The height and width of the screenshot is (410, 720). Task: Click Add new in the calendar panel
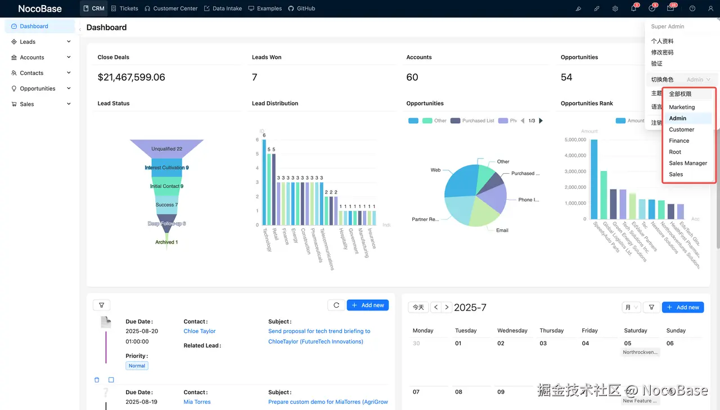[682, 307]
